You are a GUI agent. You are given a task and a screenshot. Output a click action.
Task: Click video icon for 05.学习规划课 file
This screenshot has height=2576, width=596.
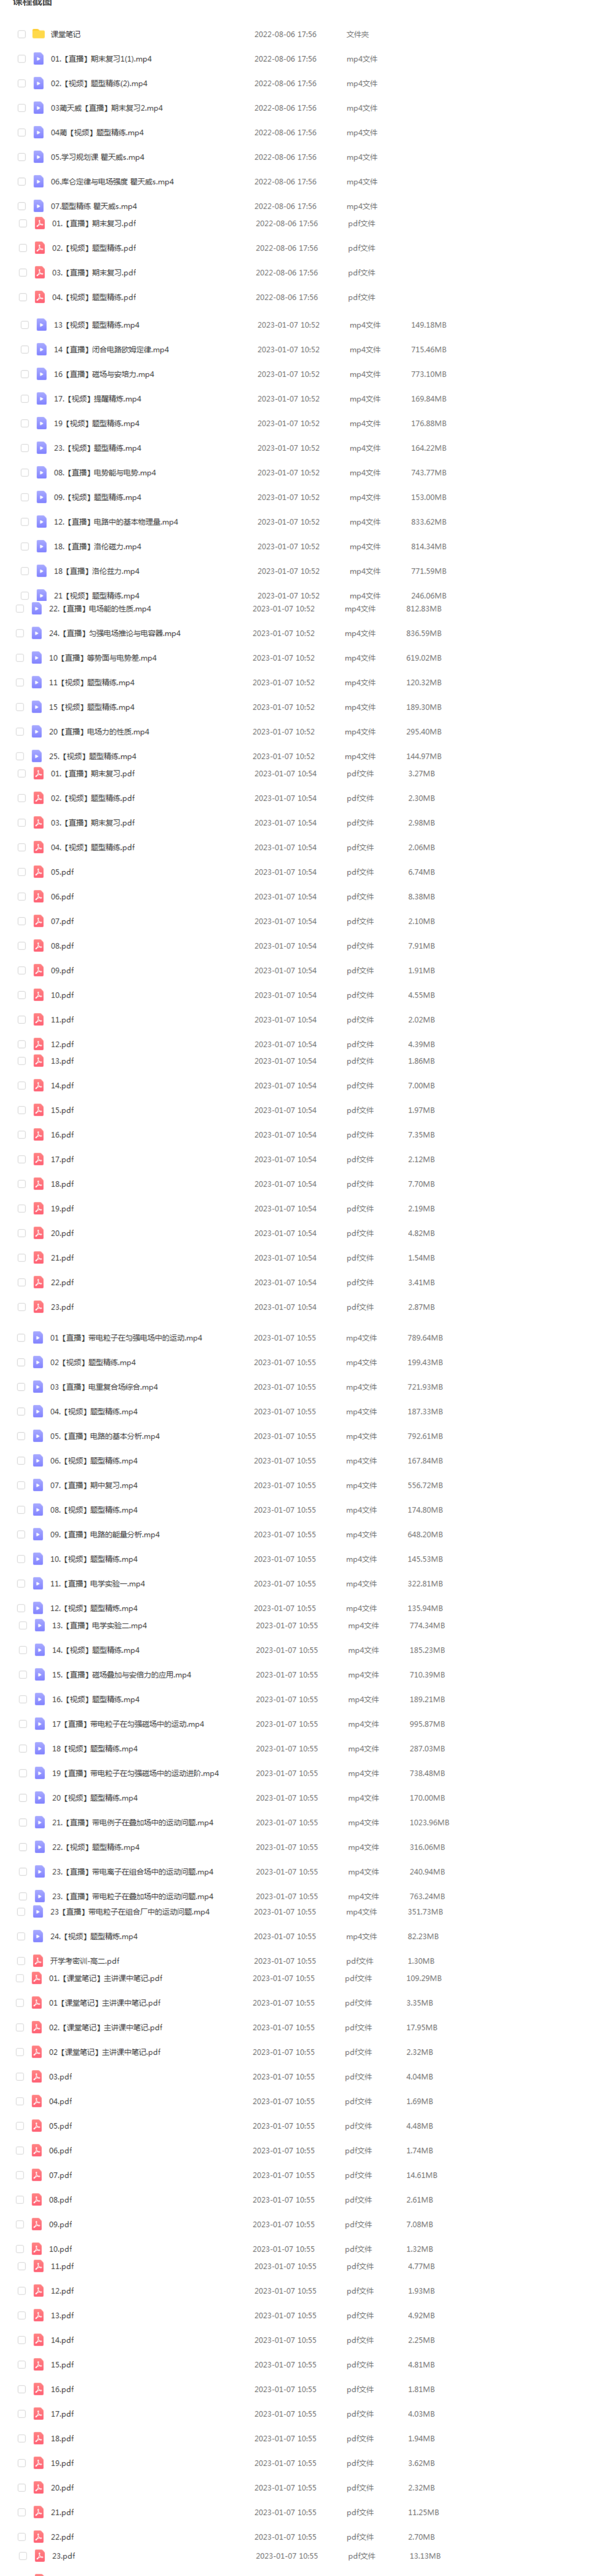(x=38, y=157)
